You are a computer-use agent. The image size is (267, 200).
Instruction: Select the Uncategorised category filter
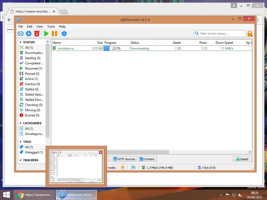(32, 134)
